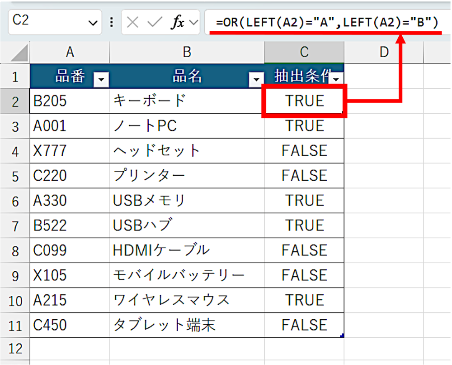
Task: Open the 品名 filter dropdown
Action: click(256, 79)
